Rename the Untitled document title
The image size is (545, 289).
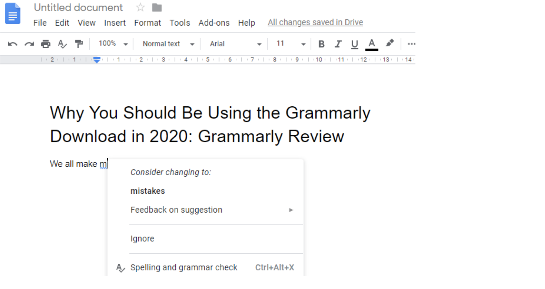(78, 7)
